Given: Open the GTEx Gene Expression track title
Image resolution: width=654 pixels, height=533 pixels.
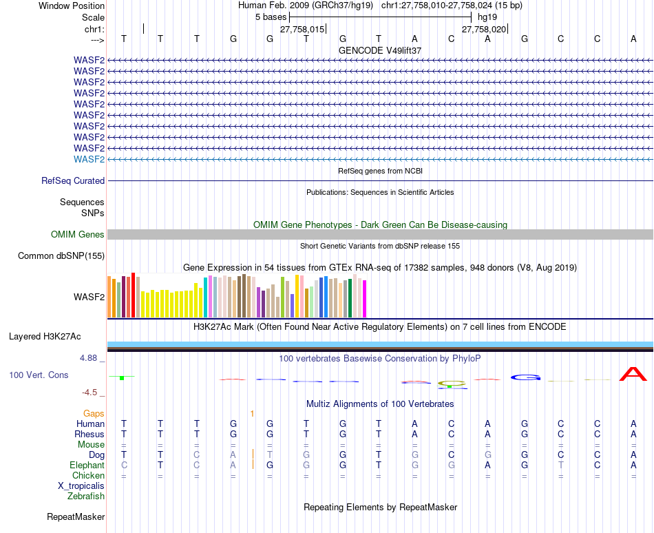Looking at the screenshot, I should (x=380, y=267).
